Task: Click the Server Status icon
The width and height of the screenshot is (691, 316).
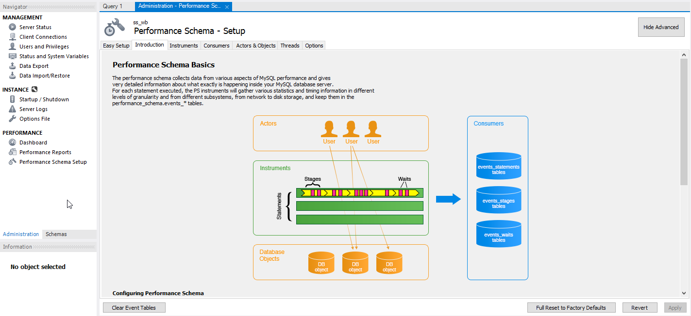Action: coord(13,27)
